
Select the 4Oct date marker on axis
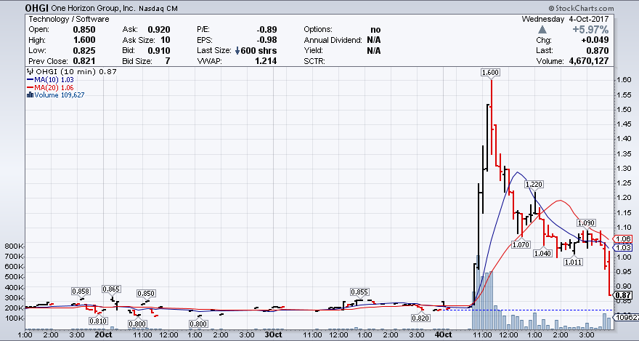(443, 335)
